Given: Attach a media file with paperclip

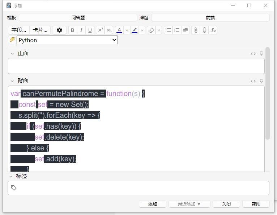Looking at the screenshot, I should 196,30.
